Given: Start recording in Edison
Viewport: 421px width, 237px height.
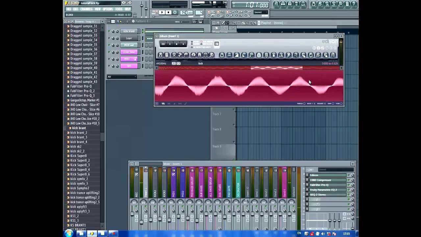Looking at the screenshot, I should [183, 44].
